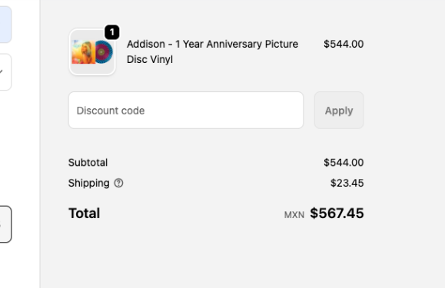Click the 'Disc Vinyl' second line of title
Viewport: 445px width, 288px height.
click(x=150, y=60)
